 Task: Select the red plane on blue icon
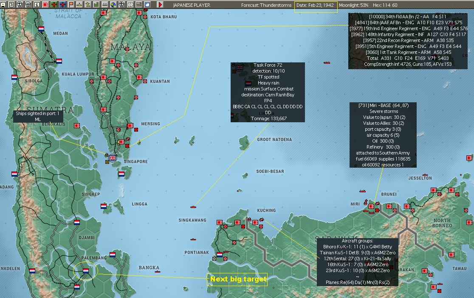point(62,5)
